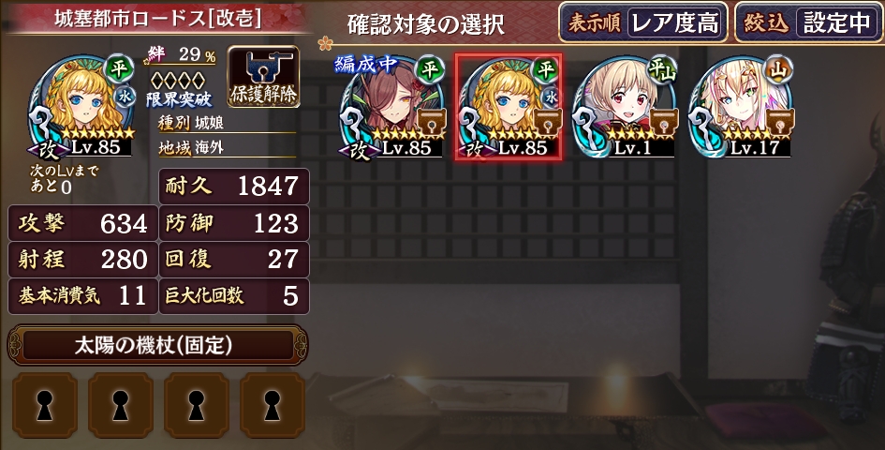The height and width of the screenshot is (450, 885).
Task: Click the third keyhole equipment slot
Action: 197,405
